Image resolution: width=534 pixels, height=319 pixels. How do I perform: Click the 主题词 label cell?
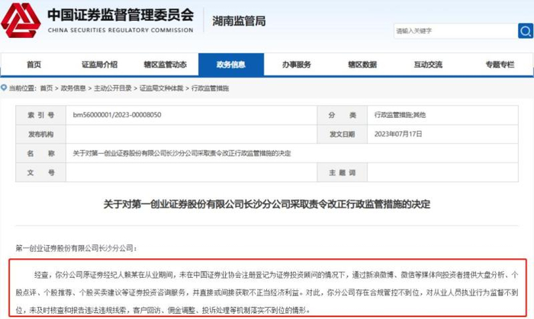click(x=343, y=173)
